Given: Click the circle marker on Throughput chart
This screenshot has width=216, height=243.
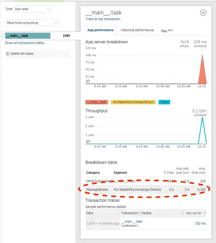Looking at the screenshot, I should [x=88, y=141].
